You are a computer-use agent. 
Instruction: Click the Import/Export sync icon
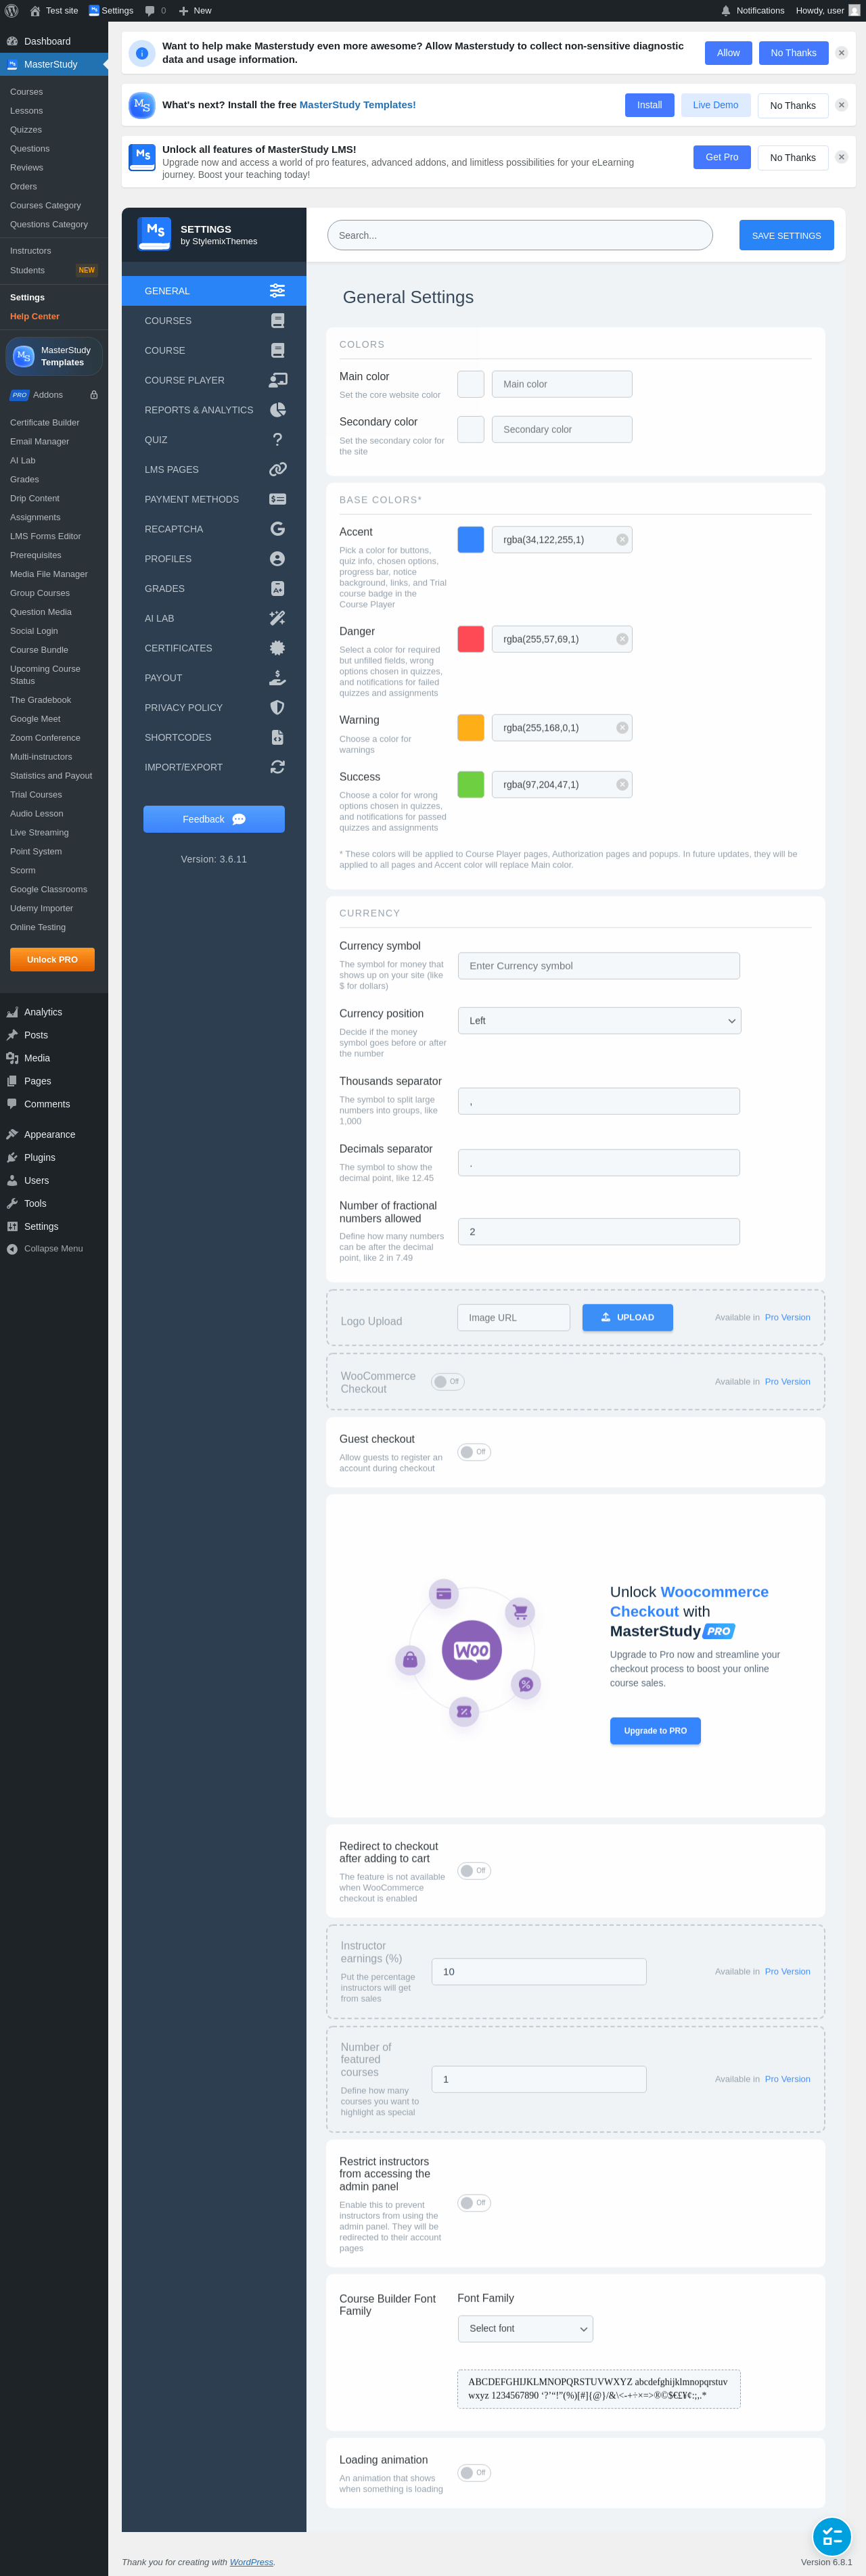(x=277, y=767)
